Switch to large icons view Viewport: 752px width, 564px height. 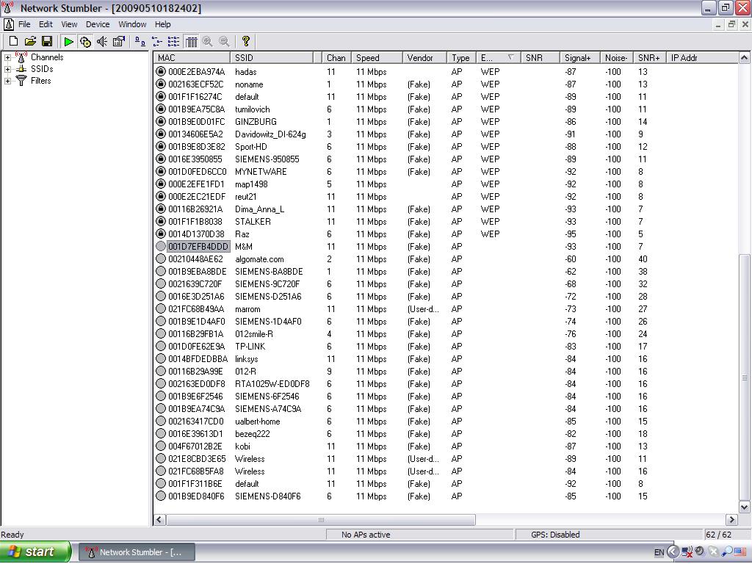point(140,42)
